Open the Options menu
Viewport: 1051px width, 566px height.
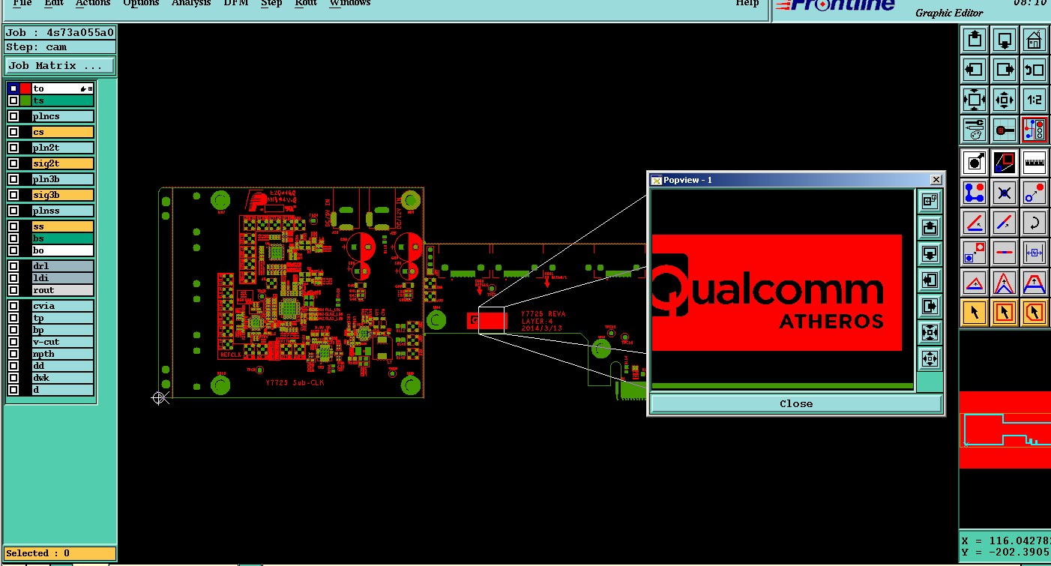pos(141,3)
